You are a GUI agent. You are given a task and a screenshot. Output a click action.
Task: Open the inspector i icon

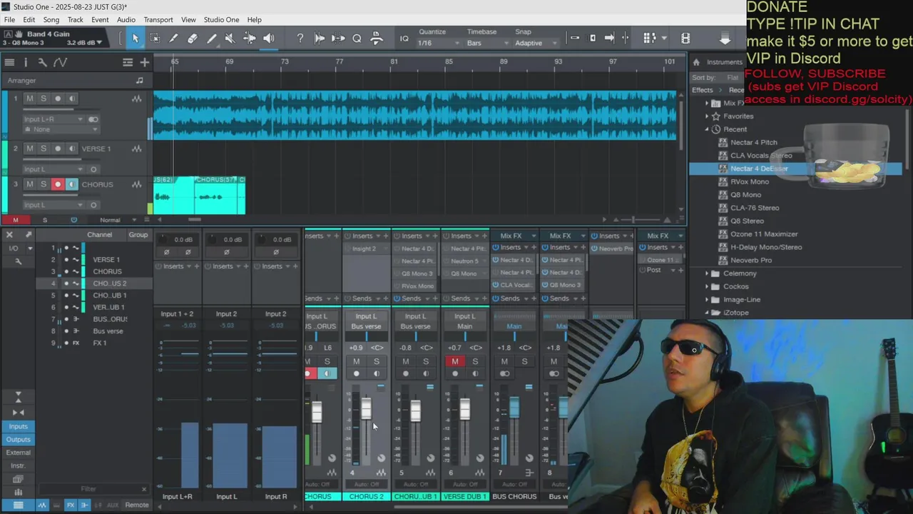(x=26, y=62)
